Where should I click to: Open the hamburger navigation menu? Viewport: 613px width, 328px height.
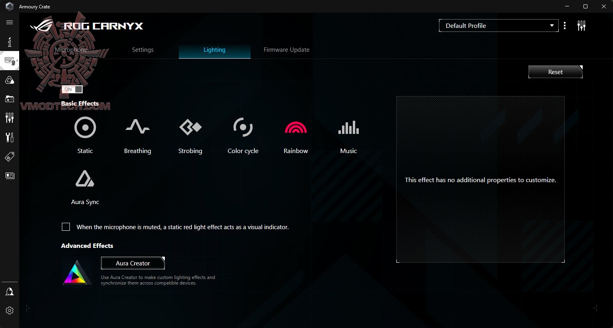(x=10, y=22)
